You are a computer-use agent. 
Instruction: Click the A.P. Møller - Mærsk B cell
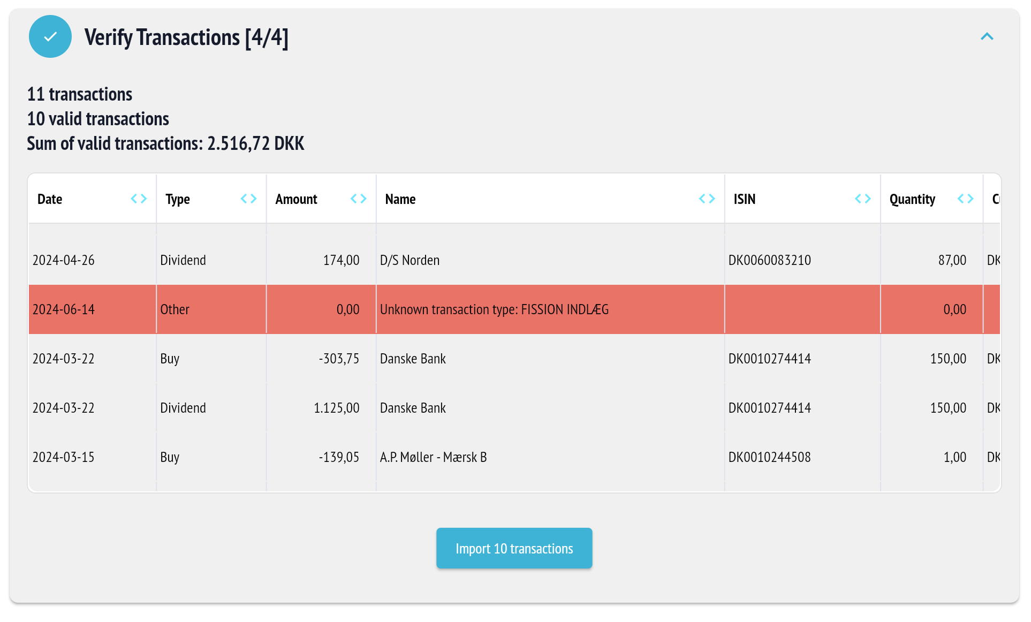pos(550,457)
